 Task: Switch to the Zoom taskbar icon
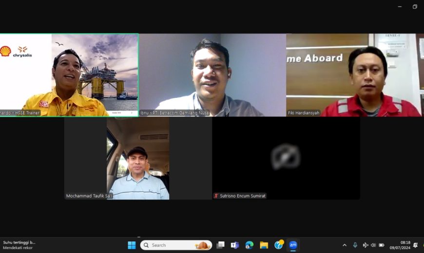coord(293,245)
